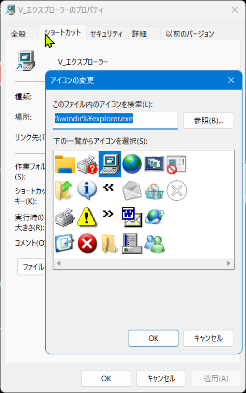Pick the open empty folder icon

coord(109,244)
